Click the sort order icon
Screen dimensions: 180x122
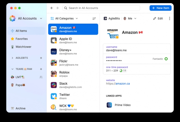[x=94, y=19]
